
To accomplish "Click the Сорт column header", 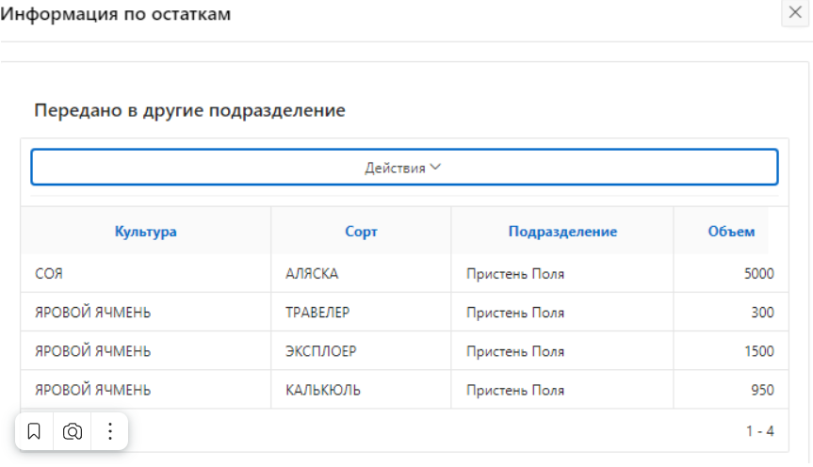I will [361, 232].
